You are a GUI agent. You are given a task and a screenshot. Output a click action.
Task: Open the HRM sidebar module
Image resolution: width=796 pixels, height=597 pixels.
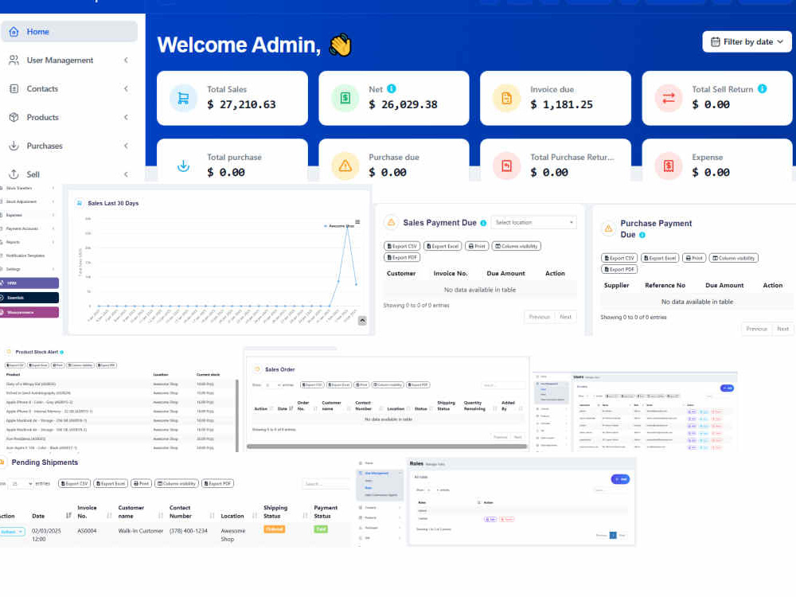(29, 283)
